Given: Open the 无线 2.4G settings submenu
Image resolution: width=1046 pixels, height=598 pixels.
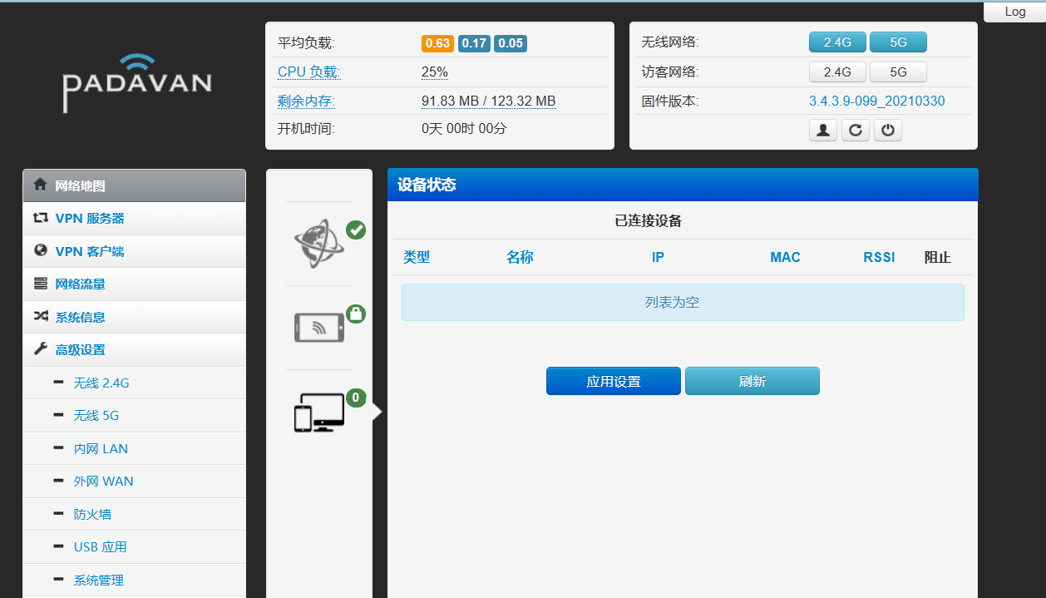Looking at the screenshot, I should (x=101, y=383).
